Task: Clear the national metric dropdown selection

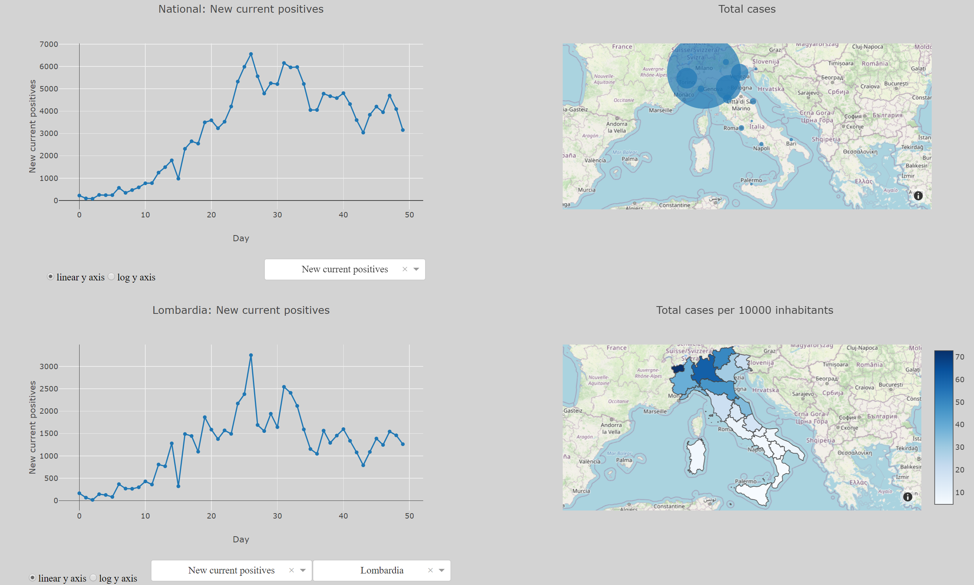Action: [x=404, y=269]
